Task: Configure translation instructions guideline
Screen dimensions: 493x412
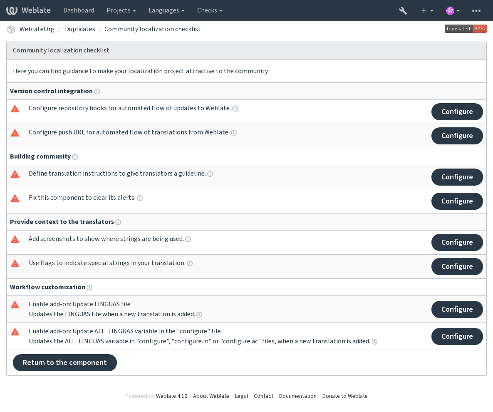Action: click(457, 177)
